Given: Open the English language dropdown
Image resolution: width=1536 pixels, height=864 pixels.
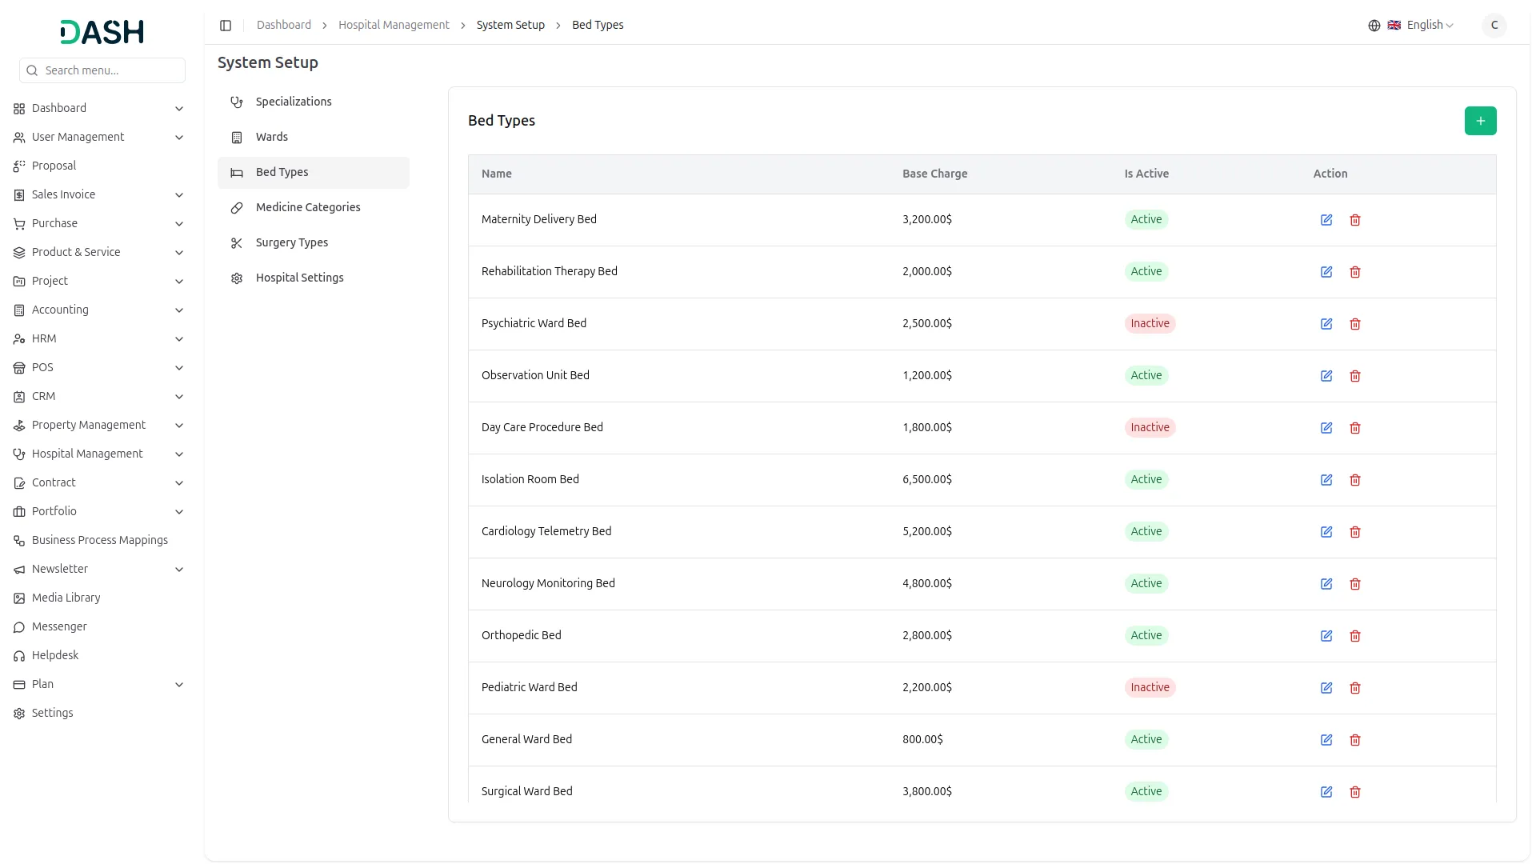Looking at the screenshot, I should [x=1429, y=26].
